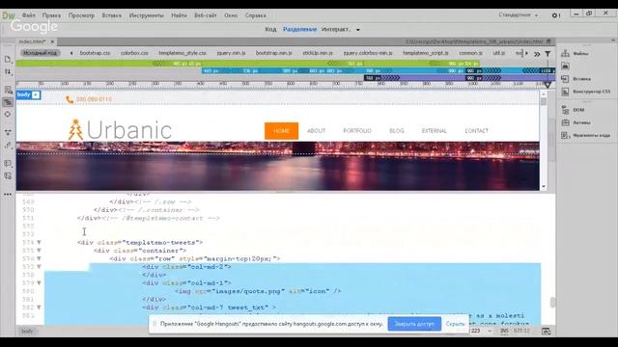Click the Remove comment icon

(x=8, y=175)
